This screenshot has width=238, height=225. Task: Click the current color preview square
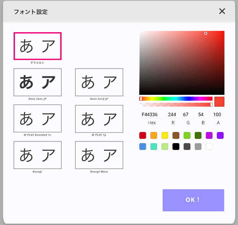point(220,101)
